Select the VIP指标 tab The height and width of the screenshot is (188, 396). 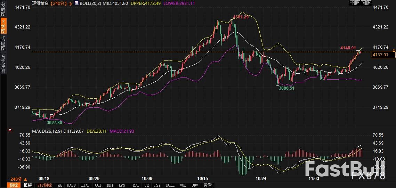click(x=45, y=185)
